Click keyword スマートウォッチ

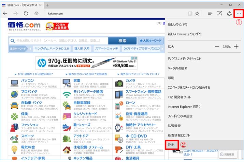pyautogui.click(x=106, y=49)
